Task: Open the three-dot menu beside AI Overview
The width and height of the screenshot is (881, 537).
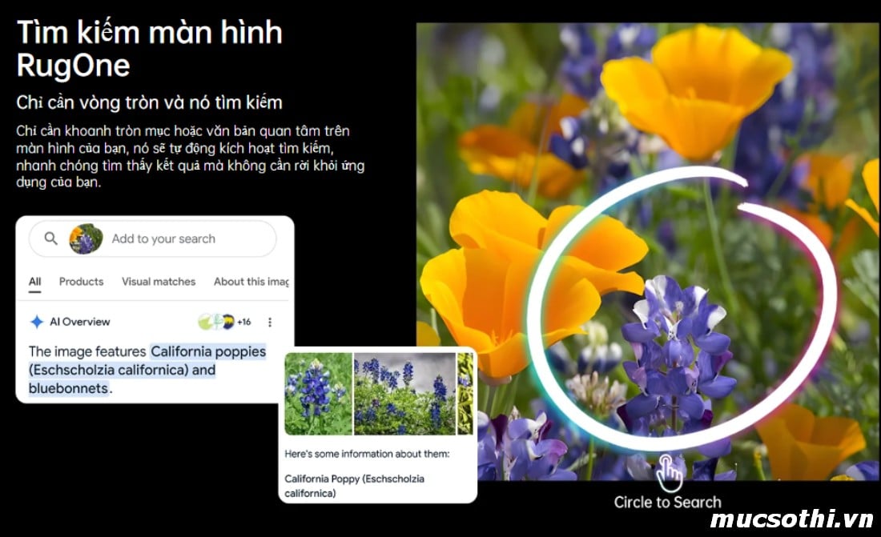Action: (x=270, y=322)
